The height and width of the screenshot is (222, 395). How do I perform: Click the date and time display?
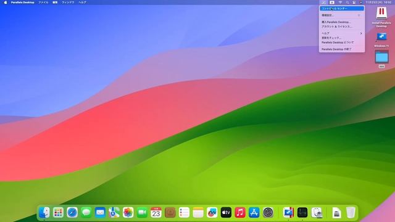pyautogui.click(x=378, y=2)
